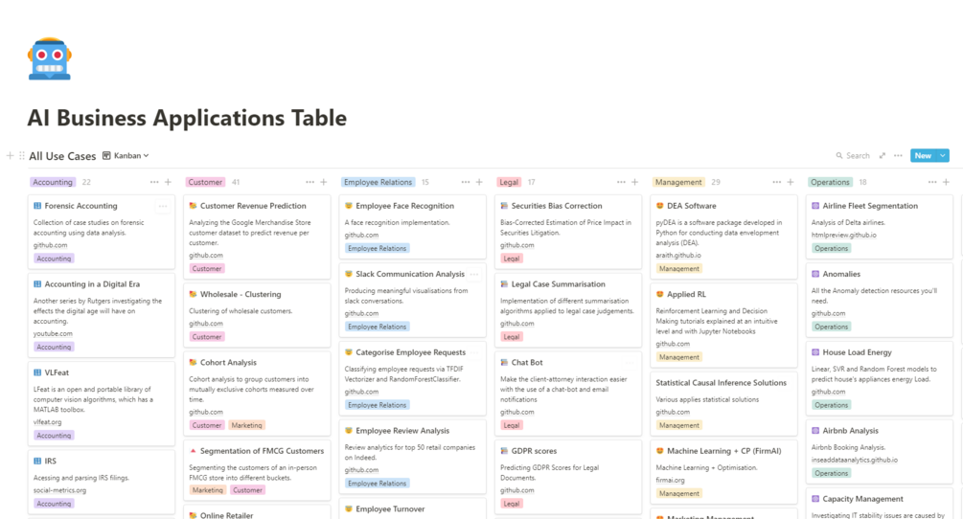This screenshot has height=519, width=963.
Task: Add a card to the Accounting column
Action: coord(169,182)
